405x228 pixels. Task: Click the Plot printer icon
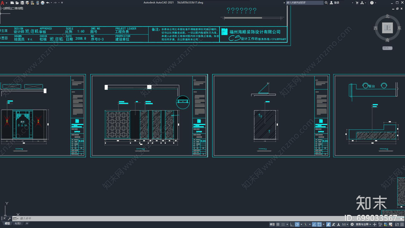pyautogui.click(x=43, y=3)
